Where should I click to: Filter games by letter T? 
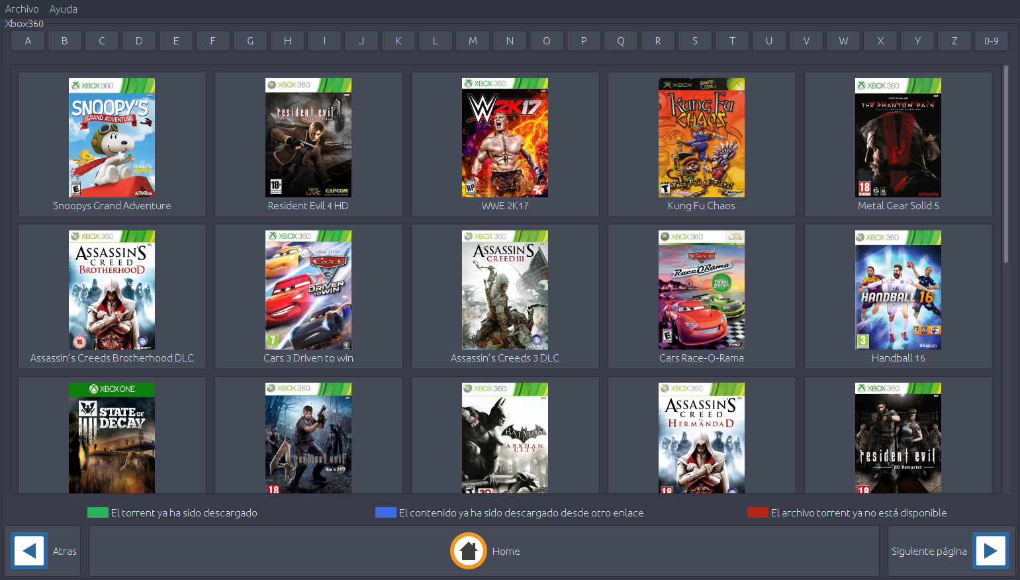coord(732,41)
